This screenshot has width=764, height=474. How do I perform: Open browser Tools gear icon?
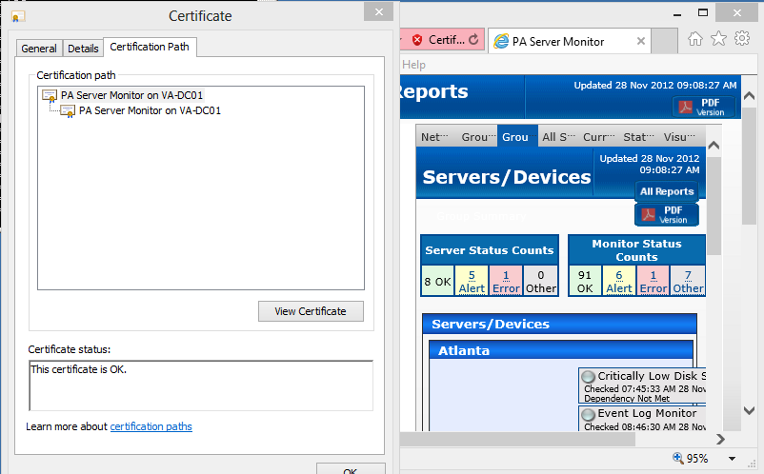pyautogui.click(x=742, y=38)
